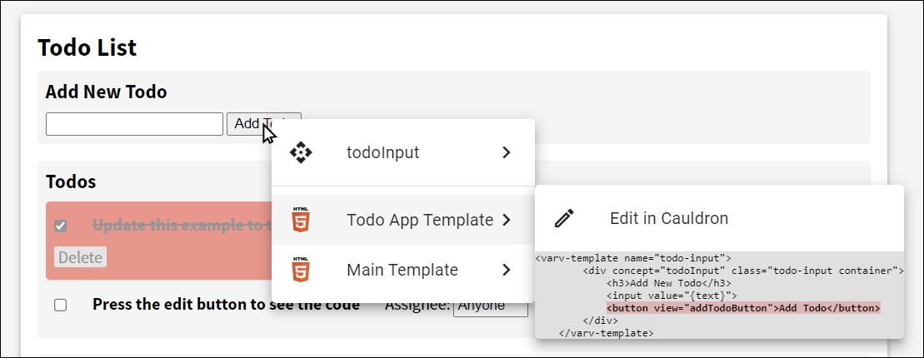Click the strikethrough 'Update this example' todo text
The width and height of the screenshot is (924, 358).
181,226
